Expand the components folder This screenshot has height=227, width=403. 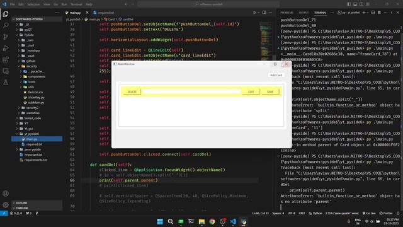coord(37,76)
